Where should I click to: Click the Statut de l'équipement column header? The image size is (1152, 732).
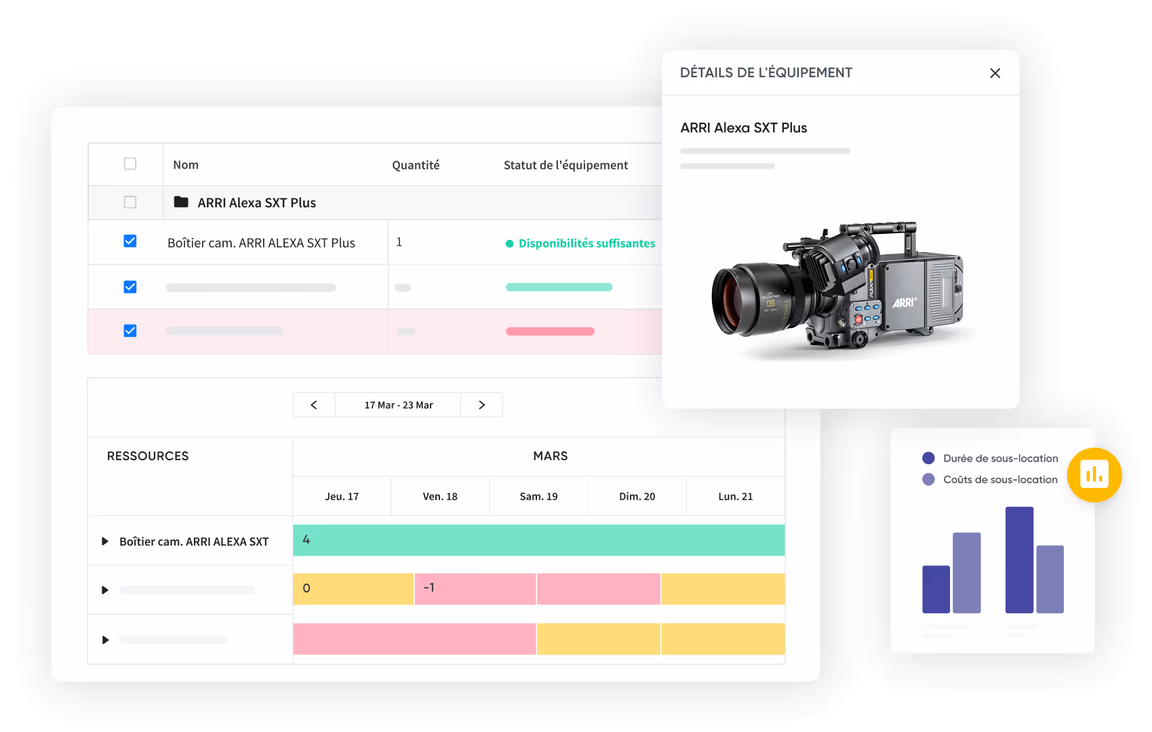565,165
